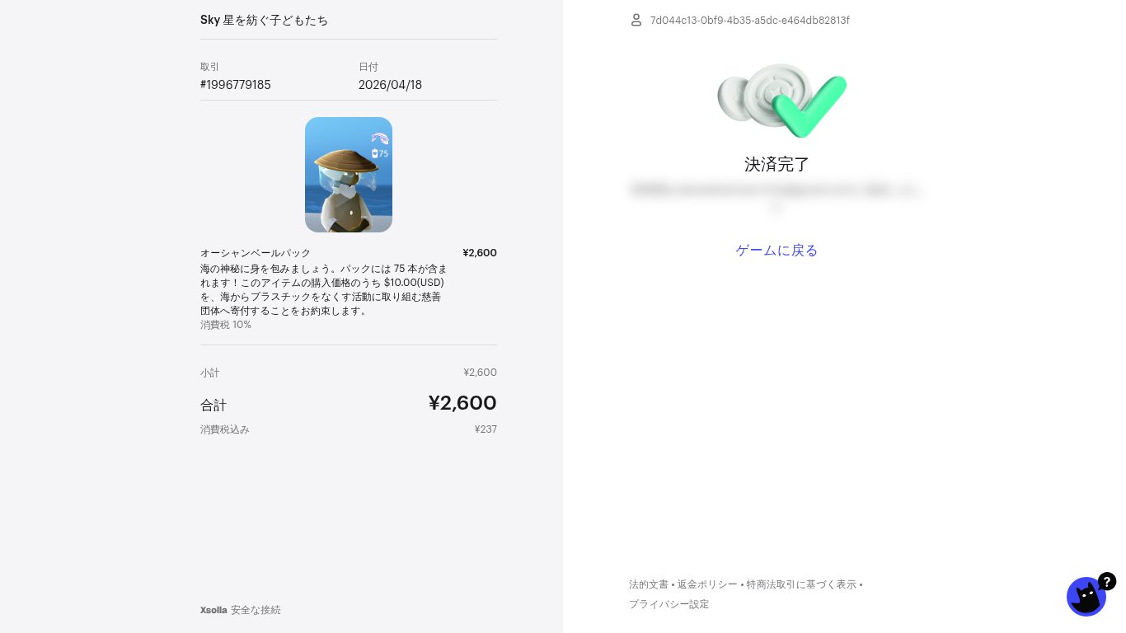Open the black cat help chat icon

pyautogui.click(x=1086, y=597)
